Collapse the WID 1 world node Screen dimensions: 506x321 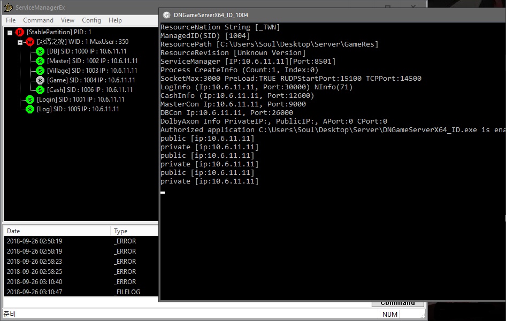click(x=20, y=42)
